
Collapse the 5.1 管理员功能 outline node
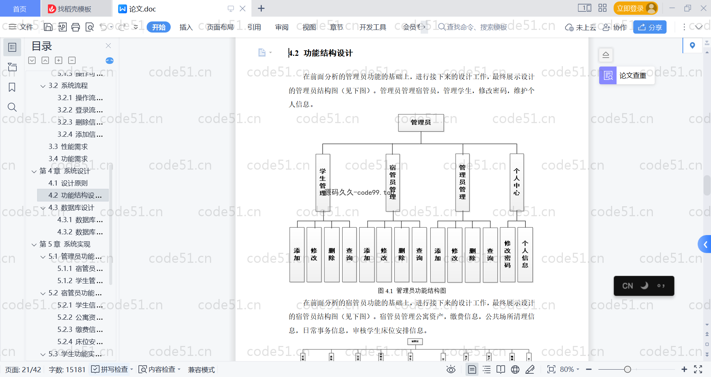tap(43, 257)
